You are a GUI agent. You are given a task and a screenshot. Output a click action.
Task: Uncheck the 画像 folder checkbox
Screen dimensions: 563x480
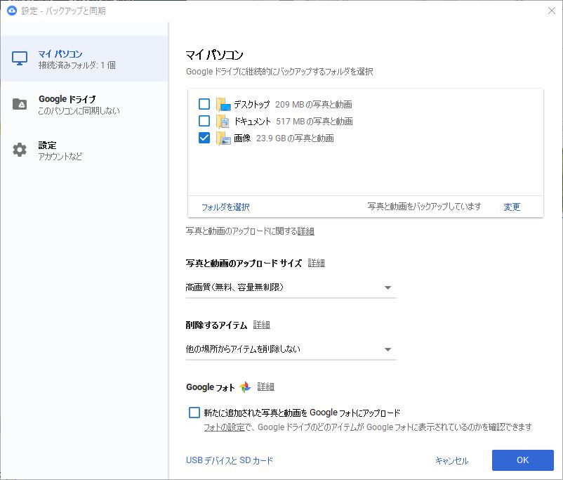[204, 138]
